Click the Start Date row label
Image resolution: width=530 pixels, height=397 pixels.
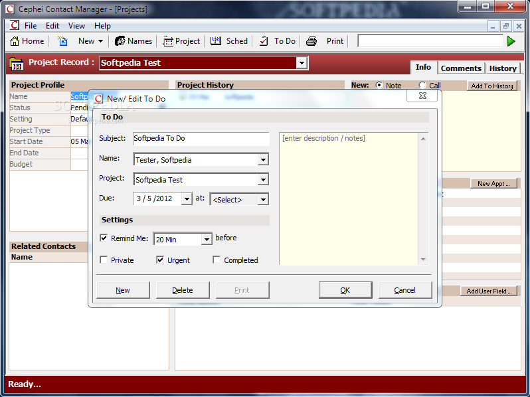pos(26,141)
